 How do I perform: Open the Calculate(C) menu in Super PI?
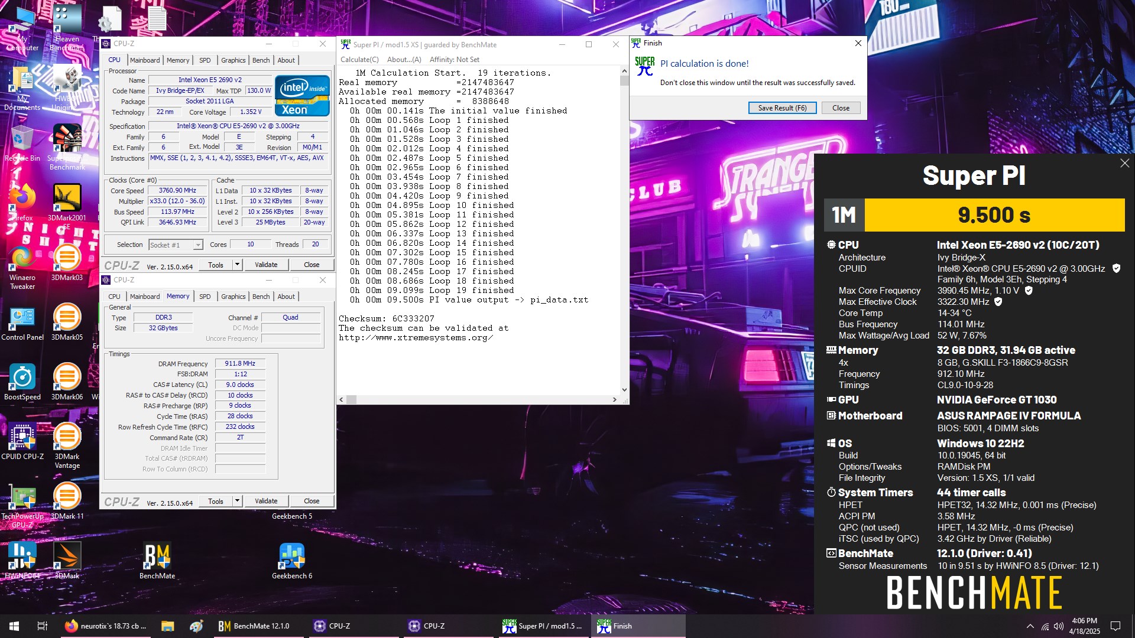(359, 60)
